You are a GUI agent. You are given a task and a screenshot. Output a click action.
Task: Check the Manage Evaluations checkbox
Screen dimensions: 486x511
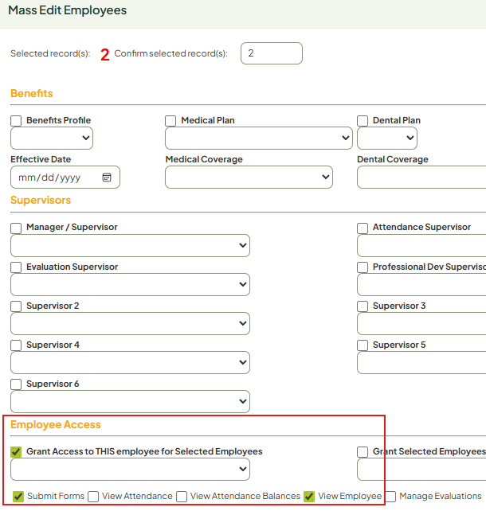pyautogui.click(x=390, y=497)
